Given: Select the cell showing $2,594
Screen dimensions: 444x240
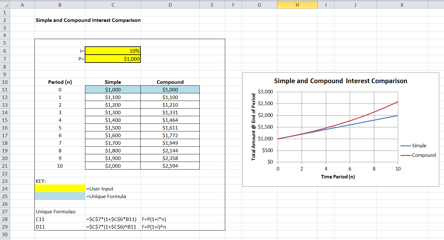Looking at the screenshot, I should coord(170,166).
